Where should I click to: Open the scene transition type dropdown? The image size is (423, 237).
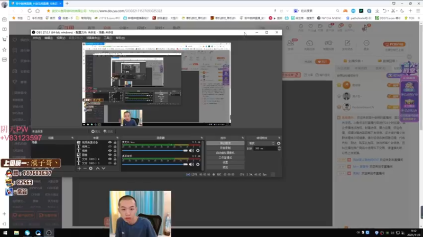tap(261, 143)
